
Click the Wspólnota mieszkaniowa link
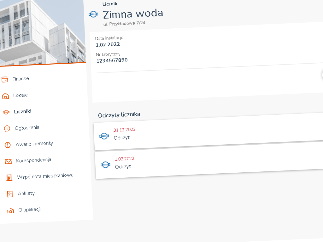(45, 176)
